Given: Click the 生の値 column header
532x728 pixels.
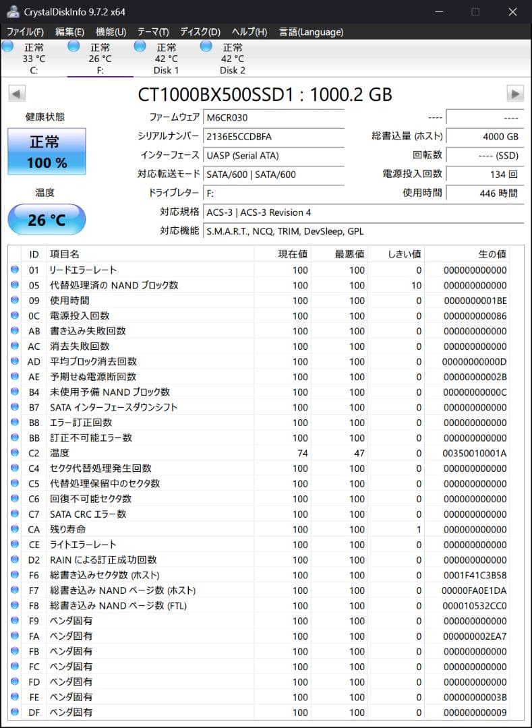Looking at the screenshot, I should pos(467,254).
